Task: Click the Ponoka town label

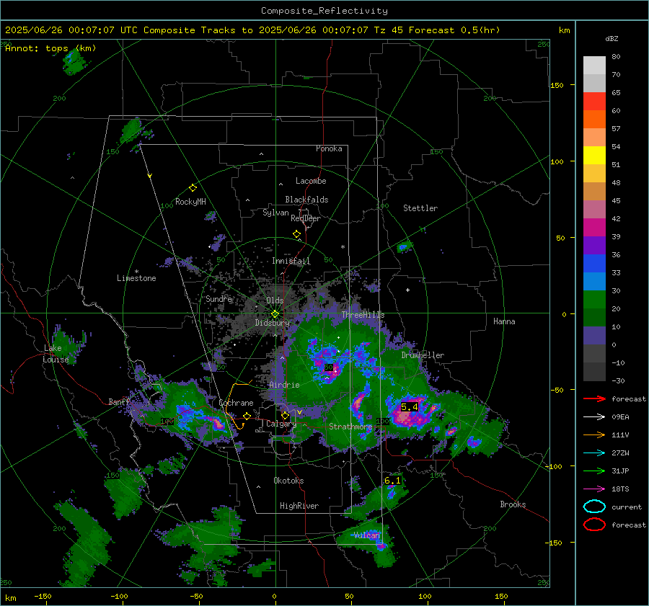Action: [329, 149]
